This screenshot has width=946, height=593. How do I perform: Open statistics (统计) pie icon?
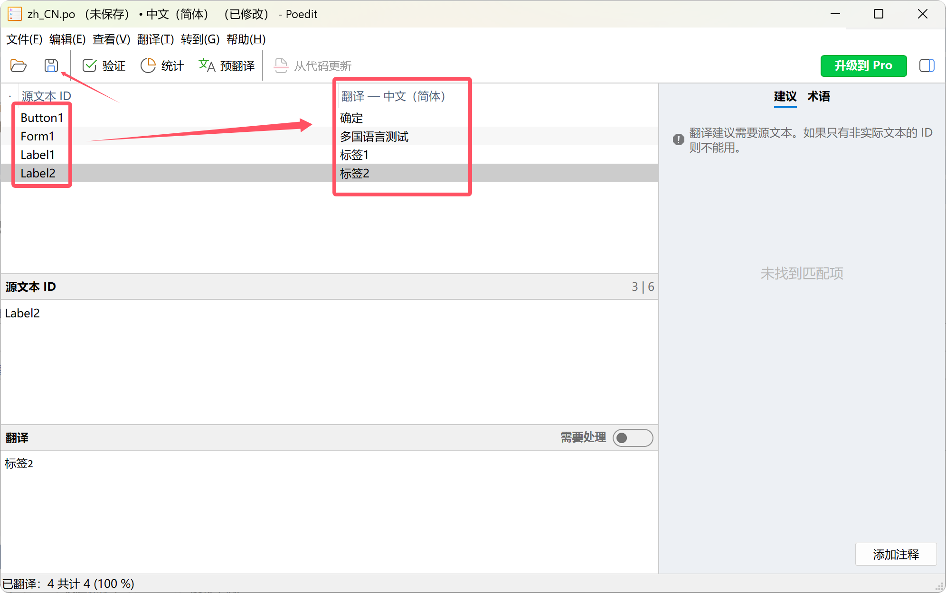[148, 65]
